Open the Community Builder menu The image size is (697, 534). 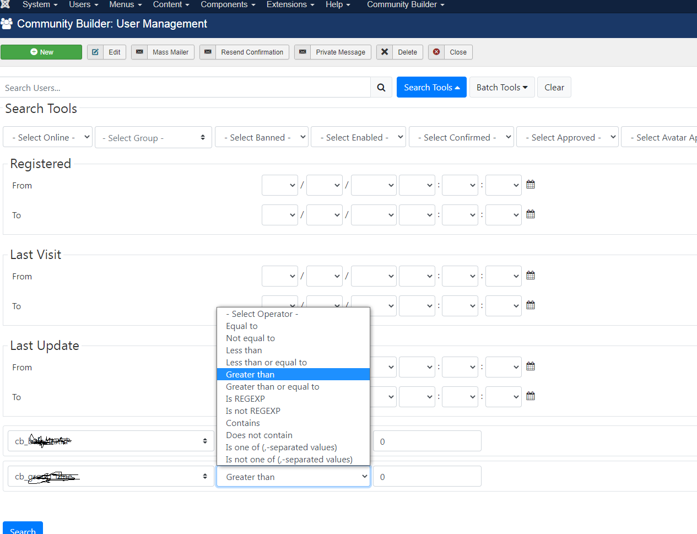[406, 5]
